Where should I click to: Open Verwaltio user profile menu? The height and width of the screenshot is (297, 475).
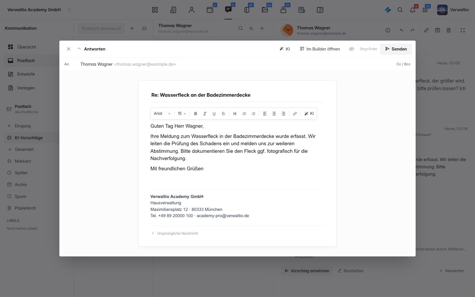[x=453, y=10]
